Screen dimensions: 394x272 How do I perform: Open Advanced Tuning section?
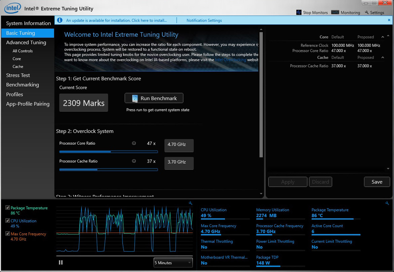[26, 42]
